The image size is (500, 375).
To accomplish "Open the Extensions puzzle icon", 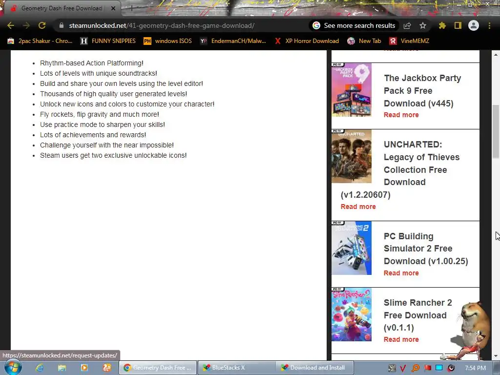I will pos(442,25).
